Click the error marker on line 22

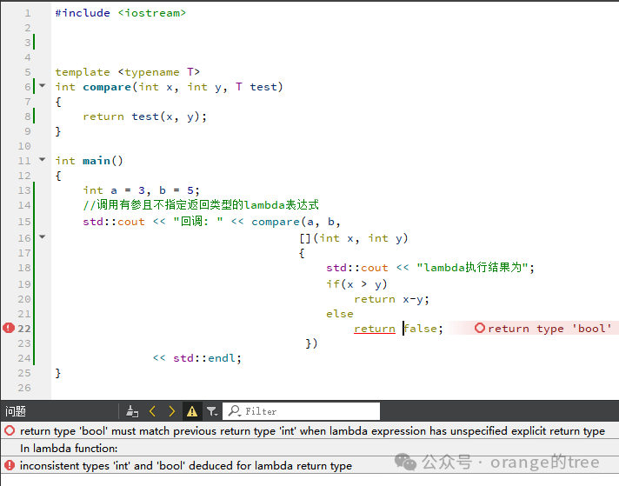pyautogui.click(x=9, y=328)
